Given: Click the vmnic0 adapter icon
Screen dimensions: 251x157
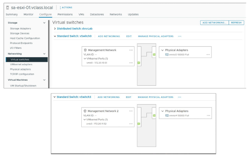Looking at the screenshot, I should [x=167, y=55].
